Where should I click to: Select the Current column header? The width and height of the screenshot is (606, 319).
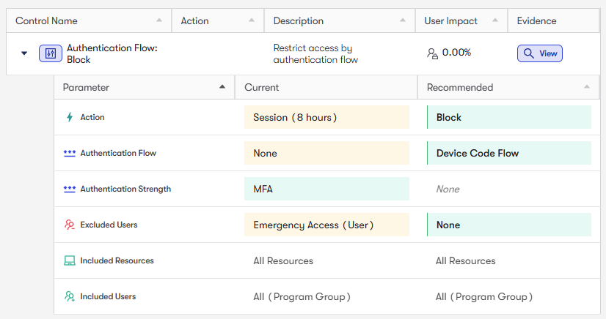click(x=262, y=87)
